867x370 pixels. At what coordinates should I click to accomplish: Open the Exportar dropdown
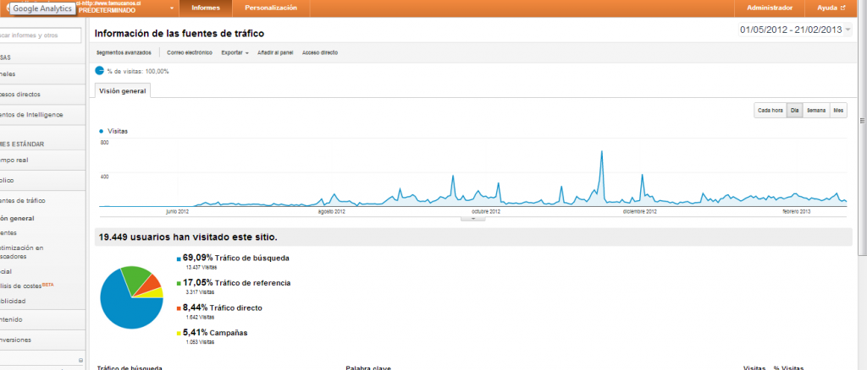coord(235,53)
